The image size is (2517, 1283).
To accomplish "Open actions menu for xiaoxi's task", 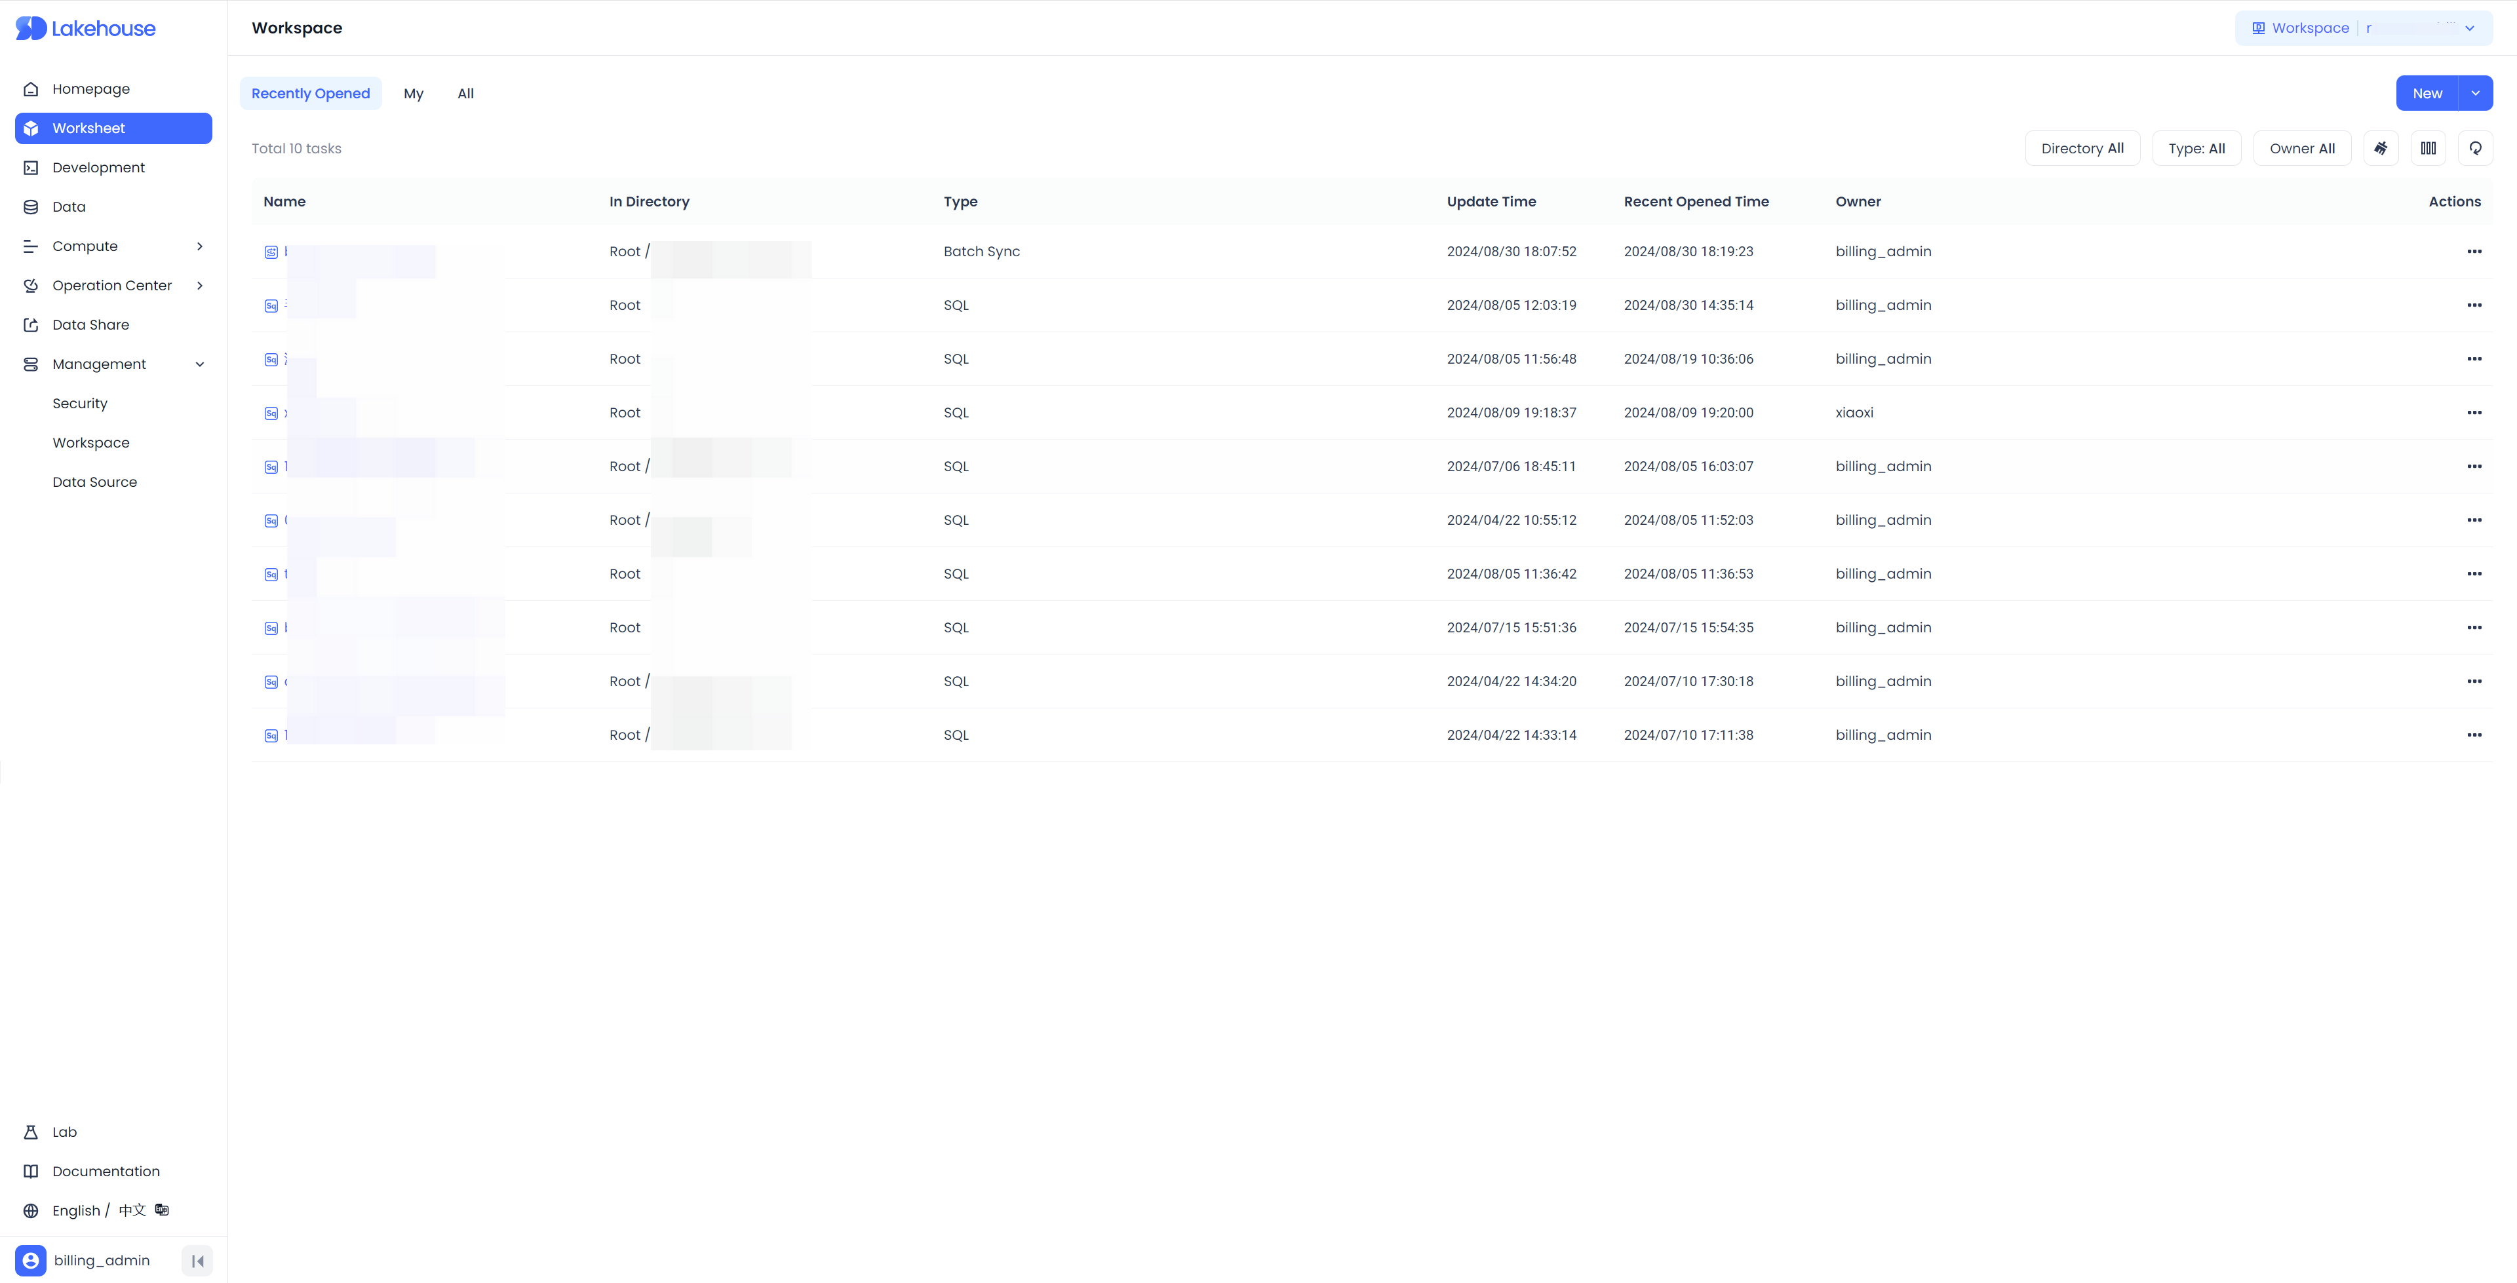I will tap(2473, 412).
